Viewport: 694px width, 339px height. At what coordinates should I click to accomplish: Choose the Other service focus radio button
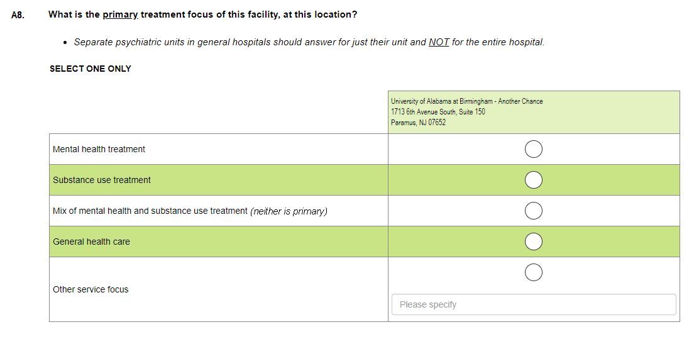[x=533, y=272]
